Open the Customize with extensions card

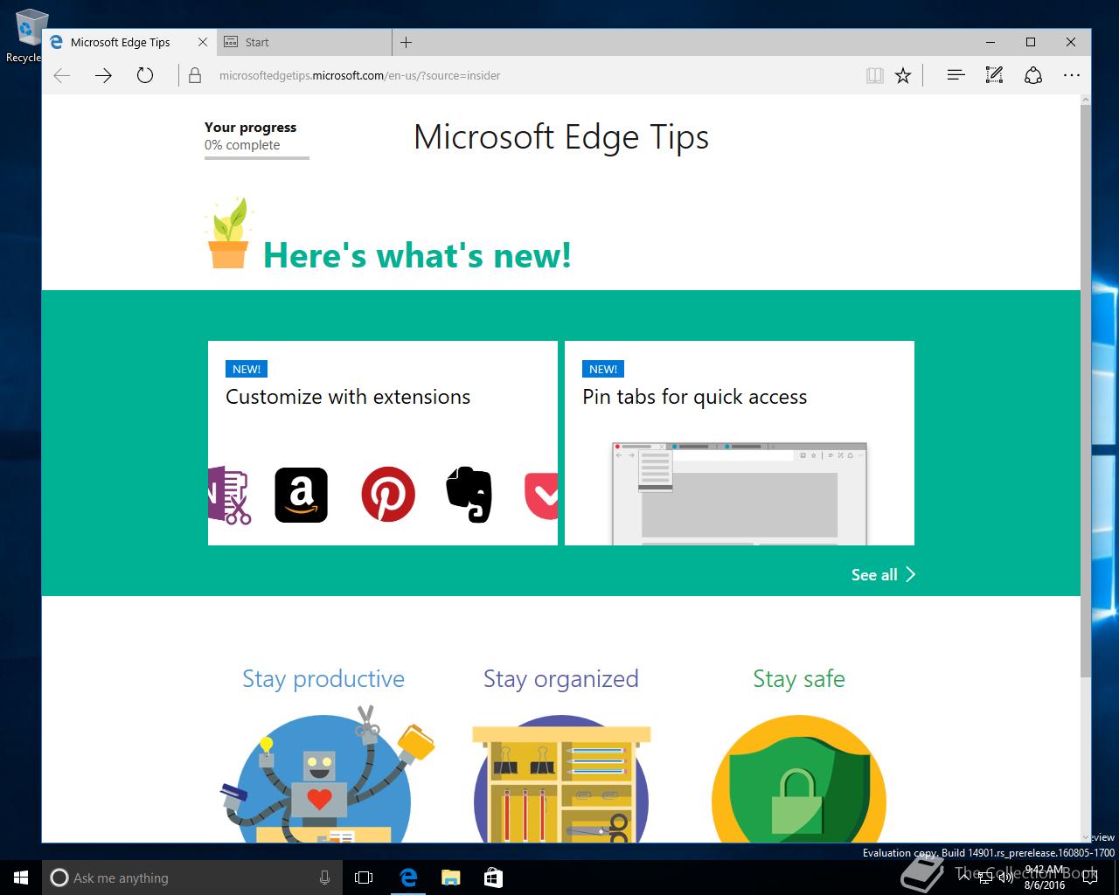point(383,443)
